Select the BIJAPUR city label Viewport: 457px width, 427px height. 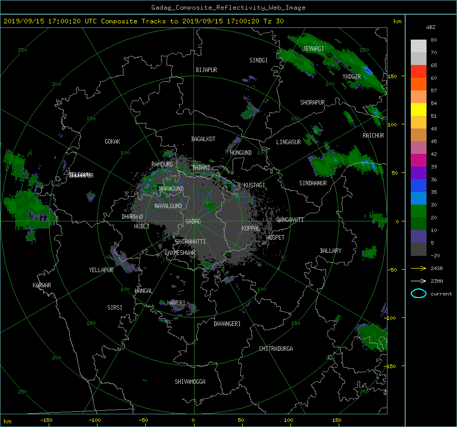click(206, 70)
